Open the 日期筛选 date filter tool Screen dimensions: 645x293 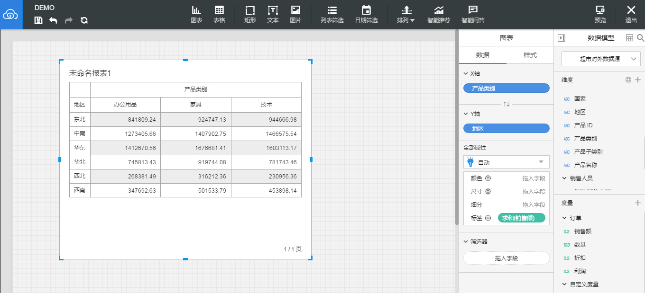click(366, 15)
